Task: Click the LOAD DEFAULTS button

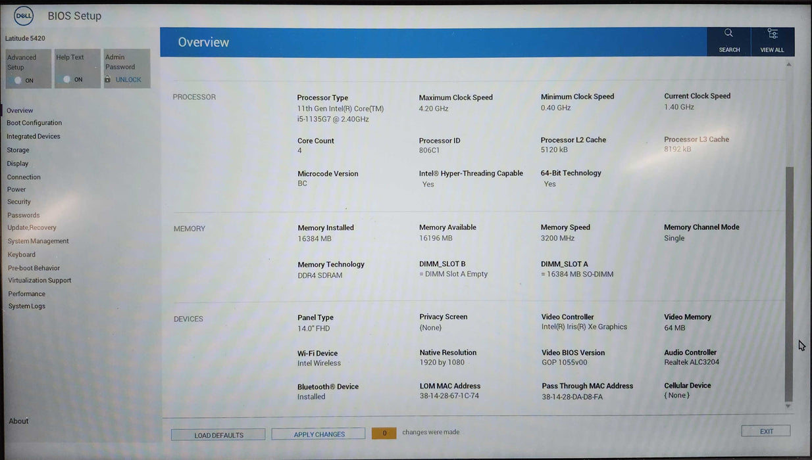Action: pos(218,434)
